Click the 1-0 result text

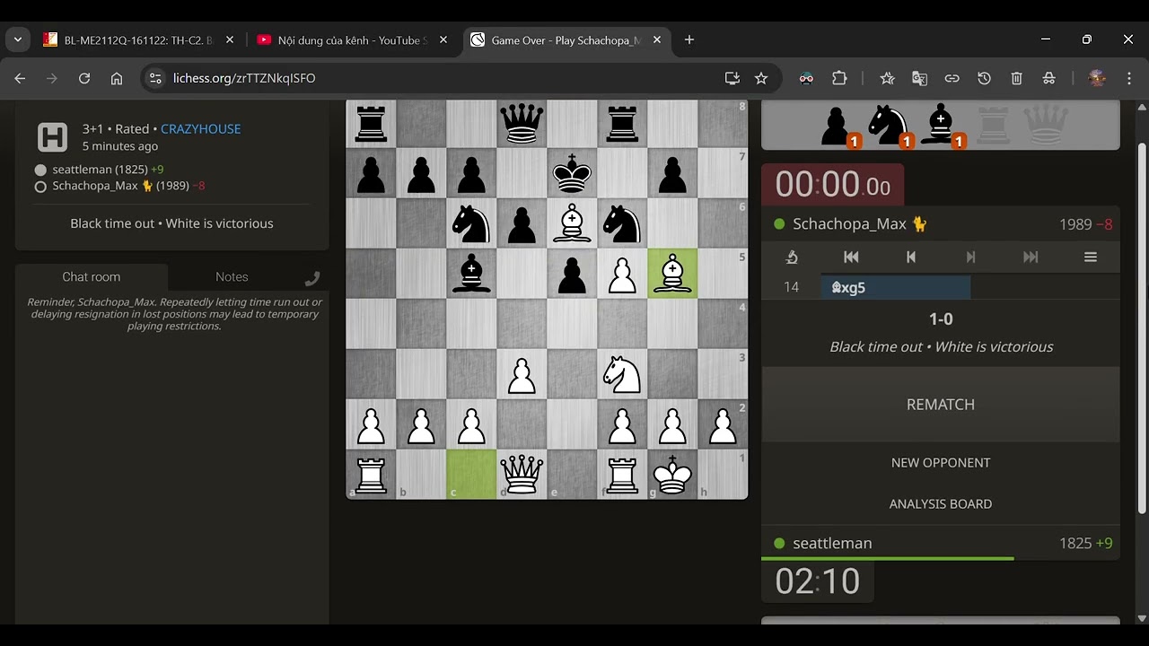[x=941, y=319]
